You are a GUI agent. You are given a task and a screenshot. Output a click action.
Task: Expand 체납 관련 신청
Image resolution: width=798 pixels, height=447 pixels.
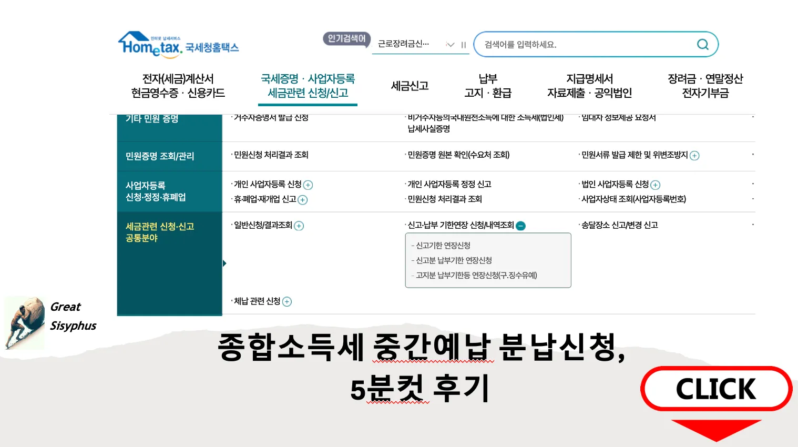287,301
